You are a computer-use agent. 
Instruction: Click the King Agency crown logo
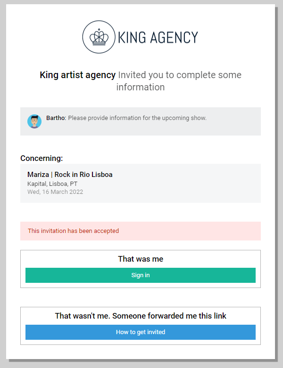coord(99,37)
